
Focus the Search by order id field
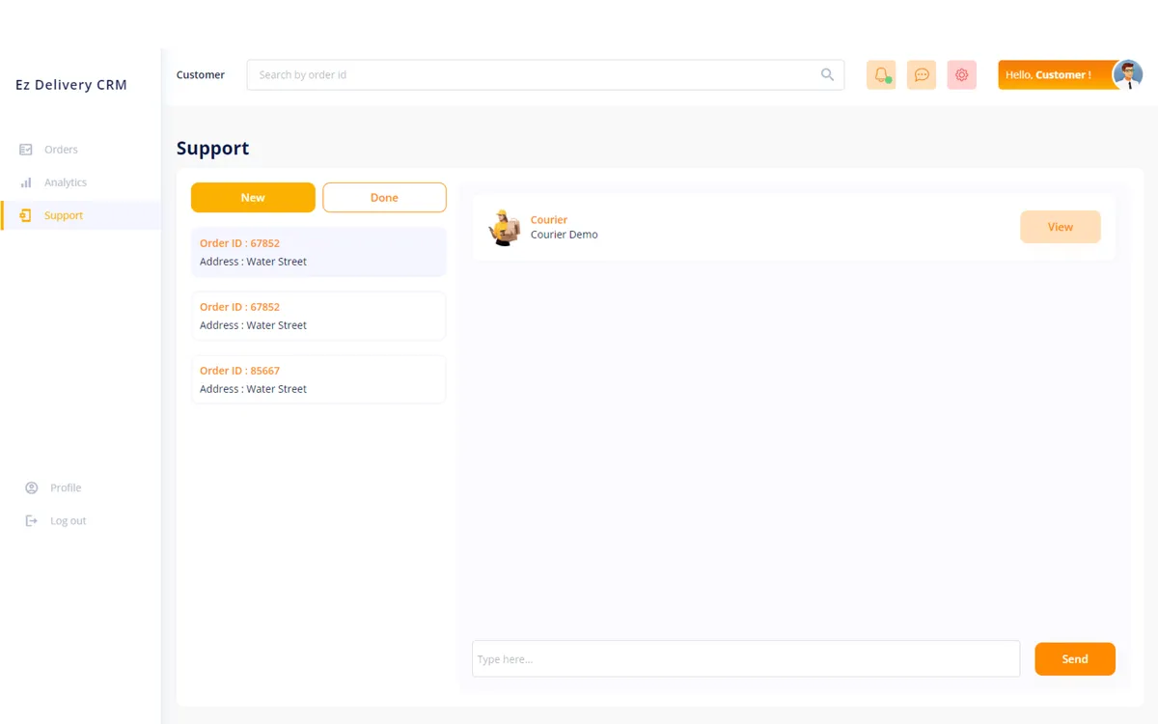pyautogui.click(x=545, y=74)
